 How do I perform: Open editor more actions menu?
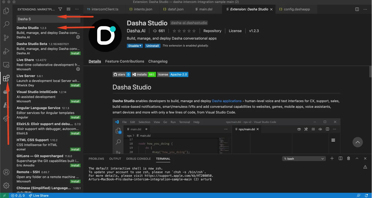(365, 9)
